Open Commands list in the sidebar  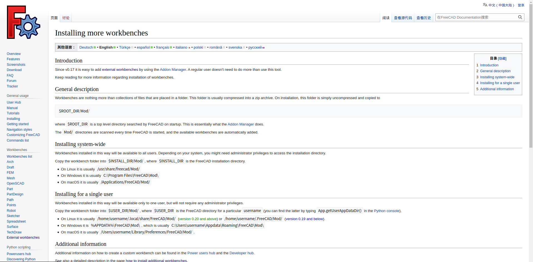coord(18,140)
